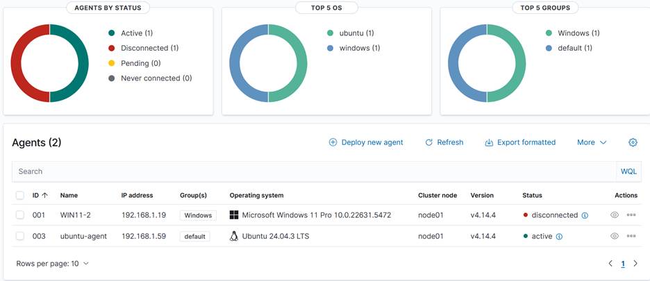Click info icon beside active status

pos(559,237)
